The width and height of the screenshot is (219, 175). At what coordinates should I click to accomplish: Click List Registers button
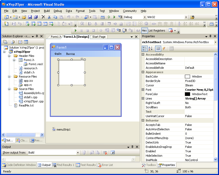[157, 31]
